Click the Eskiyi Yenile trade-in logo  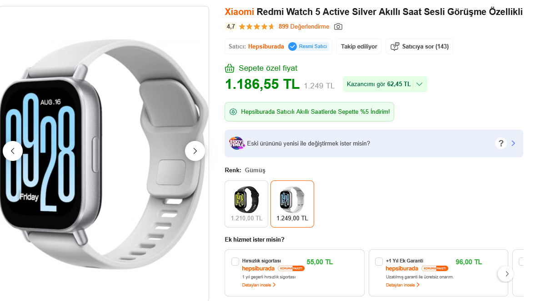point(236,143)
